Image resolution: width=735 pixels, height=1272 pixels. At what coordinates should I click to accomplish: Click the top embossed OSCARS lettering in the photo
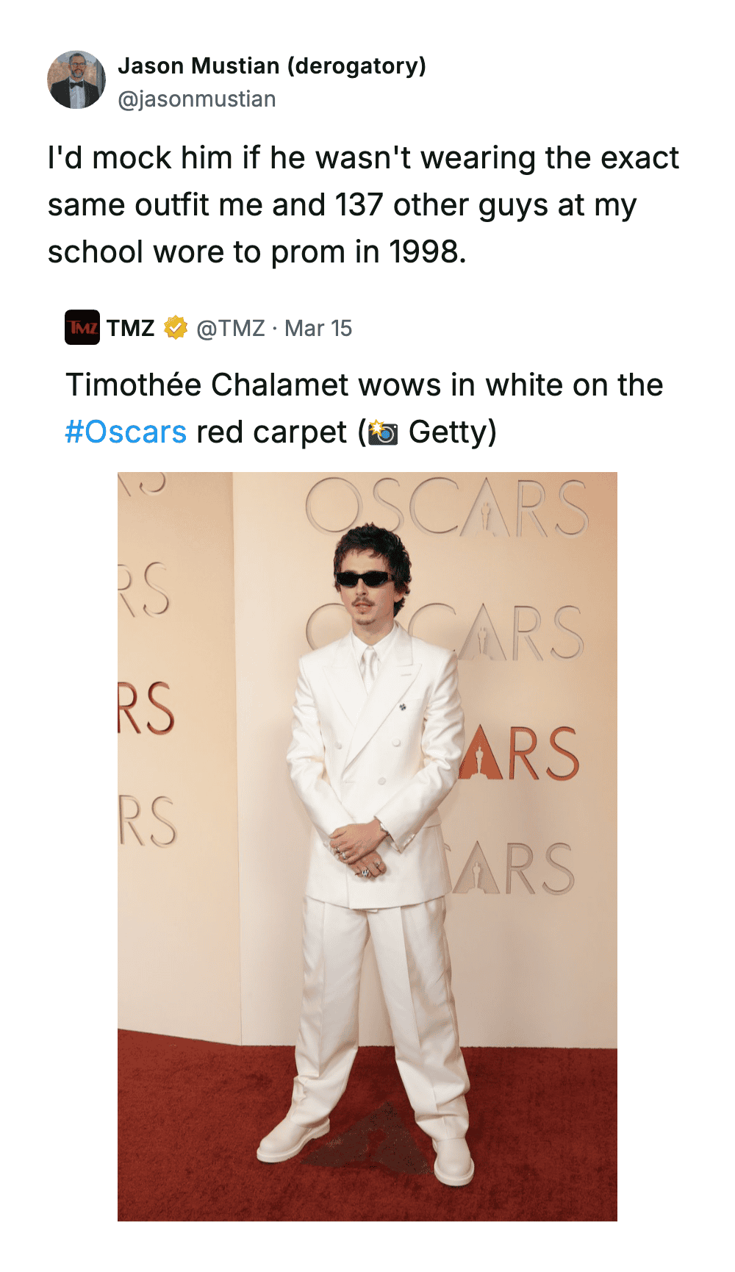coord(447,506)
